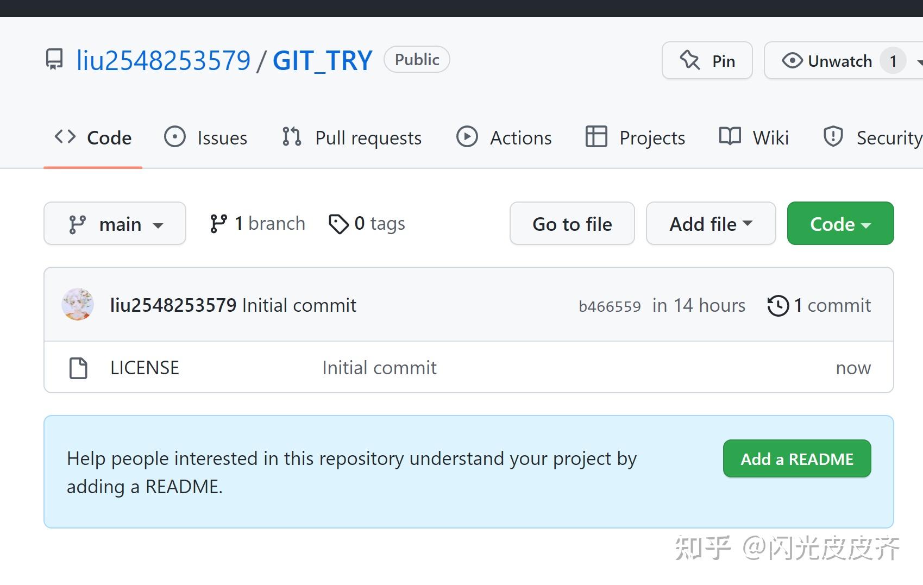Click the commit history clock icon
Screen dimensions: 923x585
(x=778, y=305)
